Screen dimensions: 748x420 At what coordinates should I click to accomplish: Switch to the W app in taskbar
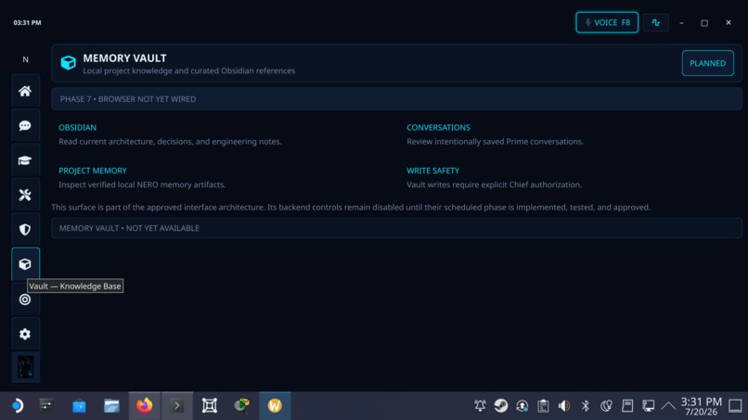pyautogui.click(x=275, y=406)
